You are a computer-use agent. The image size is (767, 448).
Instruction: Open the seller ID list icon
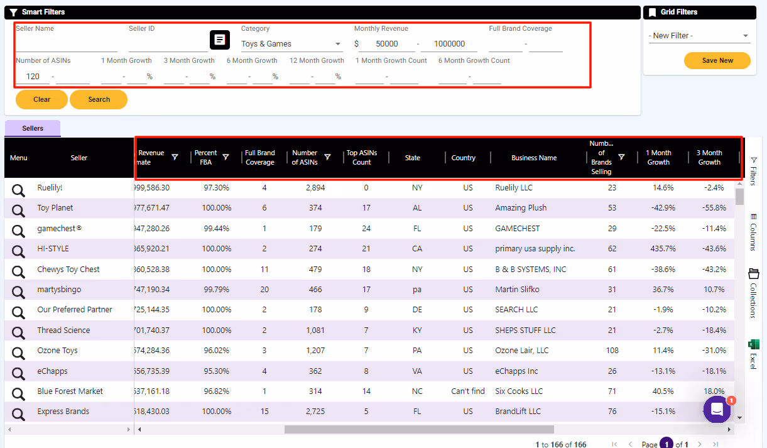(219, 40)
